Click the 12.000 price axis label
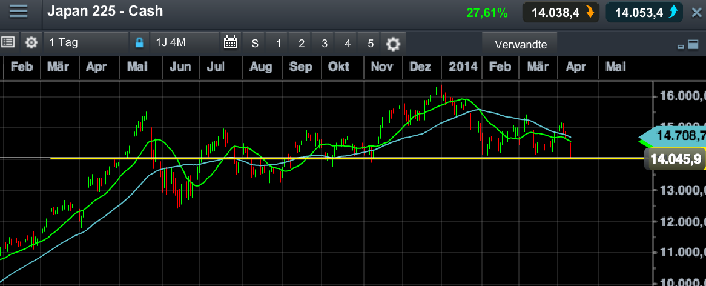 682,222
